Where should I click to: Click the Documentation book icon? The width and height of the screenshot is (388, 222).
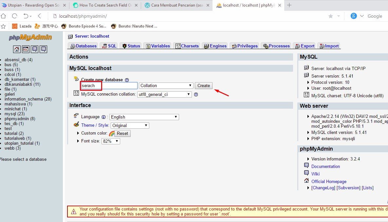click(306, 165)
